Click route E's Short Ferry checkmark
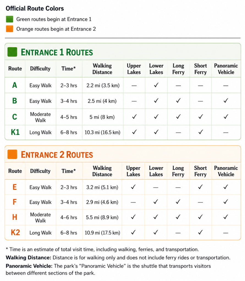The width and height of the screenshot is (245, 281). pos(200,187)
